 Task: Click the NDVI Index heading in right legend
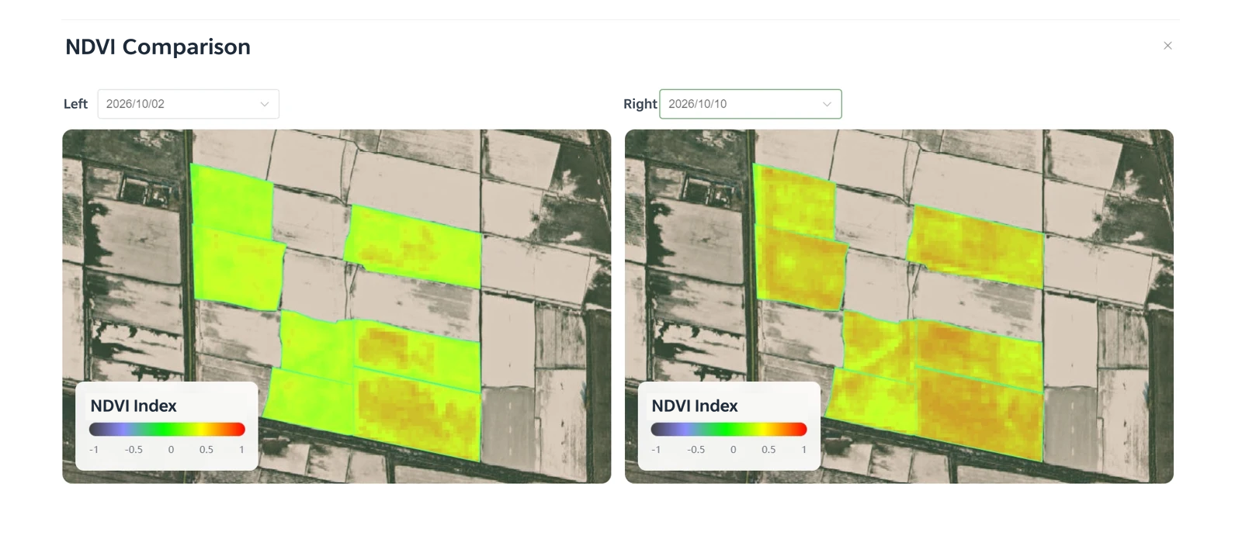(x=695, y=406)
